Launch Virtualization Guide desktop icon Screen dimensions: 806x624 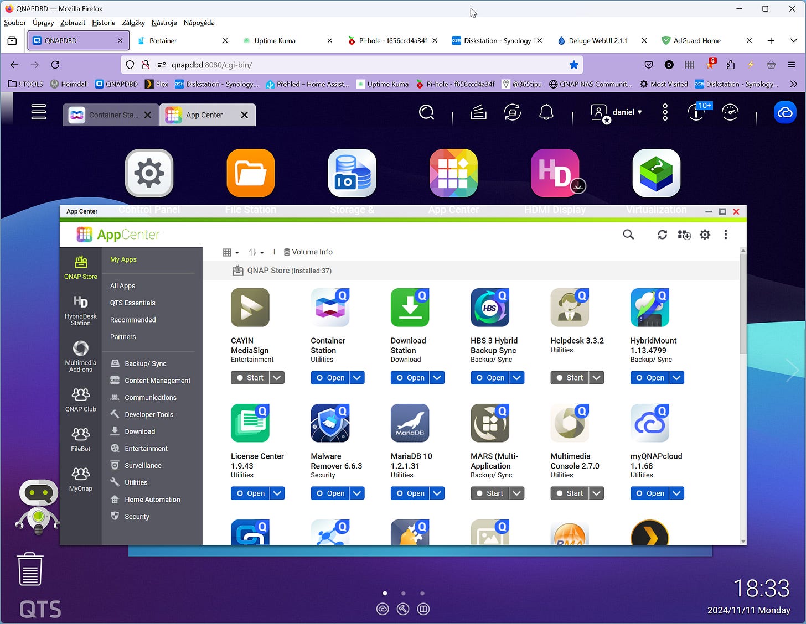click(657, 173)
